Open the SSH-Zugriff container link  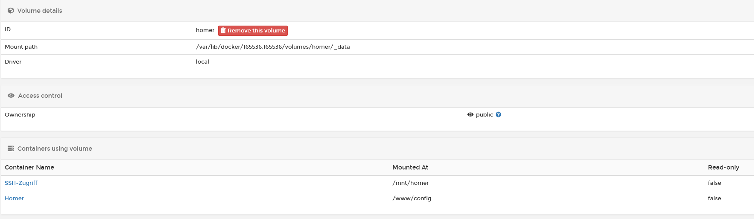(x=21, y=183)
